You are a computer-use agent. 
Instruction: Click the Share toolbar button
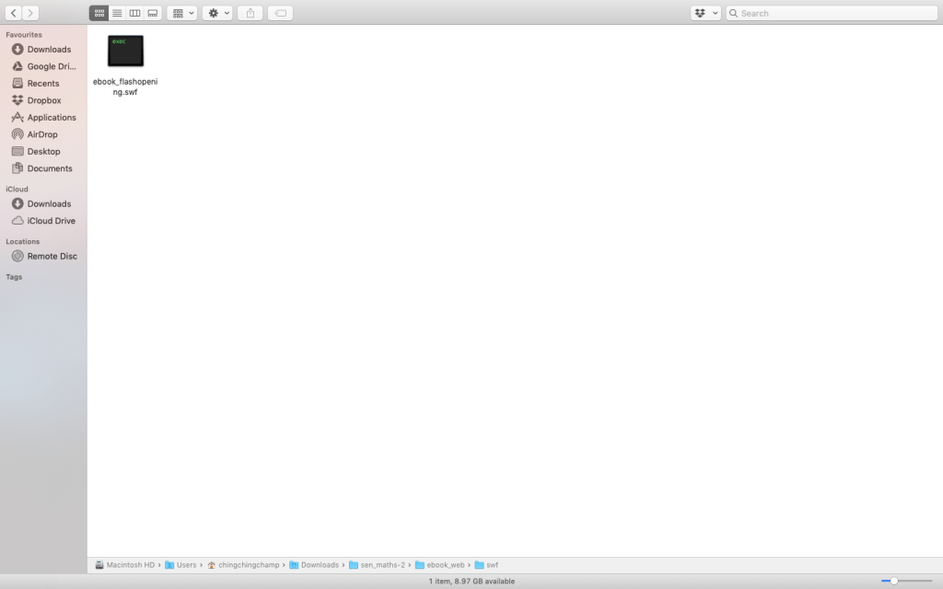(250, 13)
